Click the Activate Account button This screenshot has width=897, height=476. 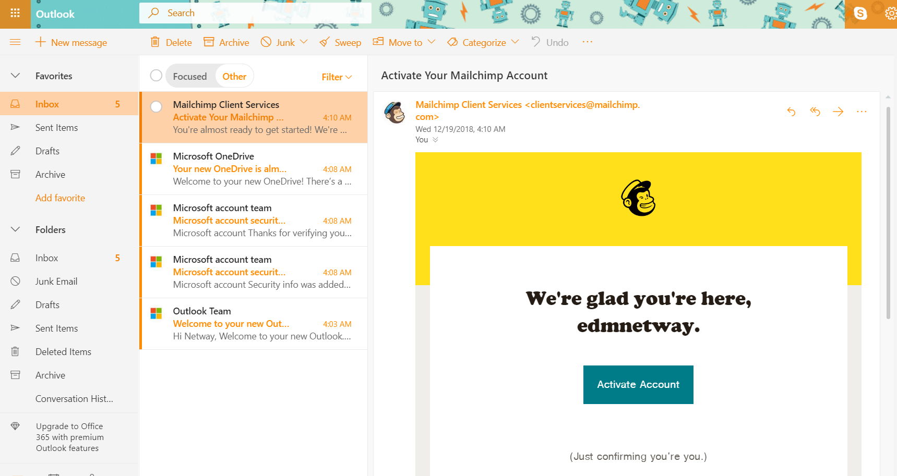638,385
